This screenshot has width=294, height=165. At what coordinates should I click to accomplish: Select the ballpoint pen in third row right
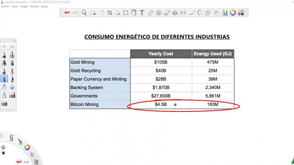pos(12,71)
